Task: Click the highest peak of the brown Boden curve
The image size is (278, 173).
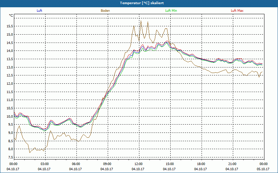Action: pyautogui.click(x=141, y=21)
